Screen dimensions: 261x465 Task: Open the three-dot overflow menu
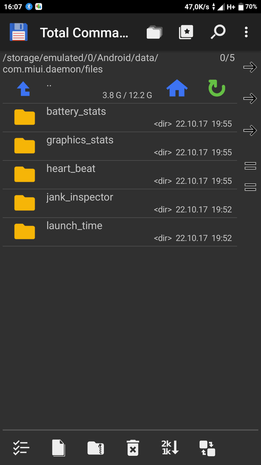[246, 32]
